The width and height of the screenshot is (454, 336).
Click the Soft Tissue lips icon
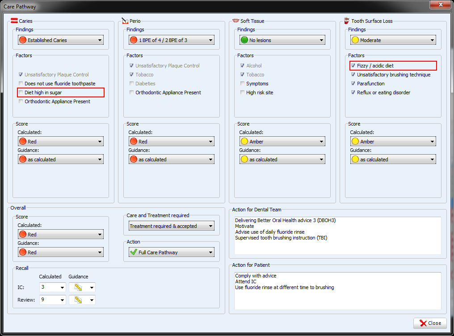[235, 21]
